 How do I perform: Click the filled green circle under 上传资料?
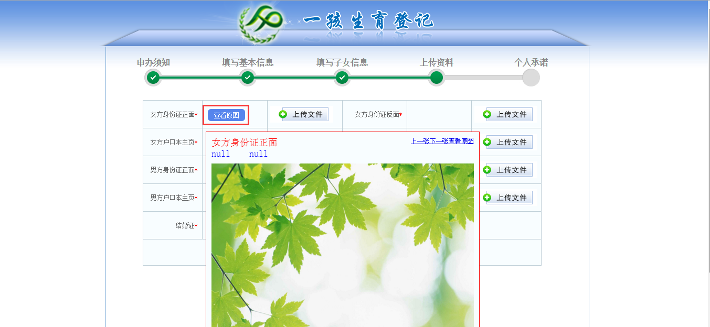coord(436,77)
